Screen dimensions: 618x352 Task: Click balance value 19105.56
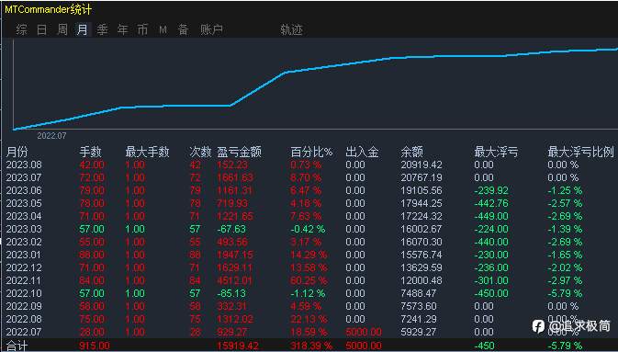pyautogui.click(x=421, y=190)
